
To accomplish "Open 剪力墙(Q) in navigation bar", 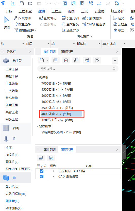I will tap(12, 187).
